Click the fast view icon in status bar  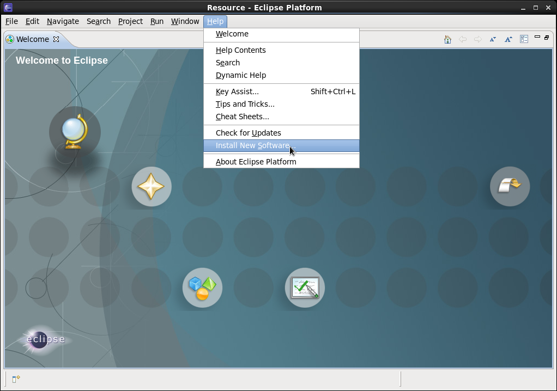coord(16,379)
